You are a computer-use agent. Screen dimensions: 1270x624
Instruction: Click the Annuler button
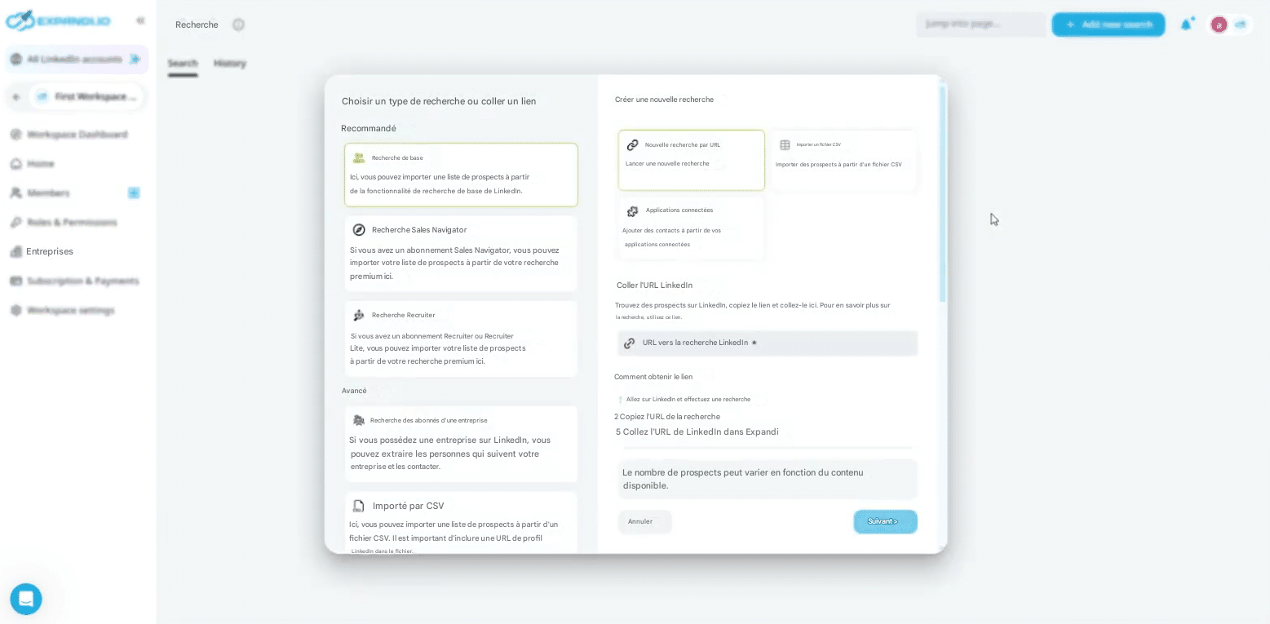644,522
